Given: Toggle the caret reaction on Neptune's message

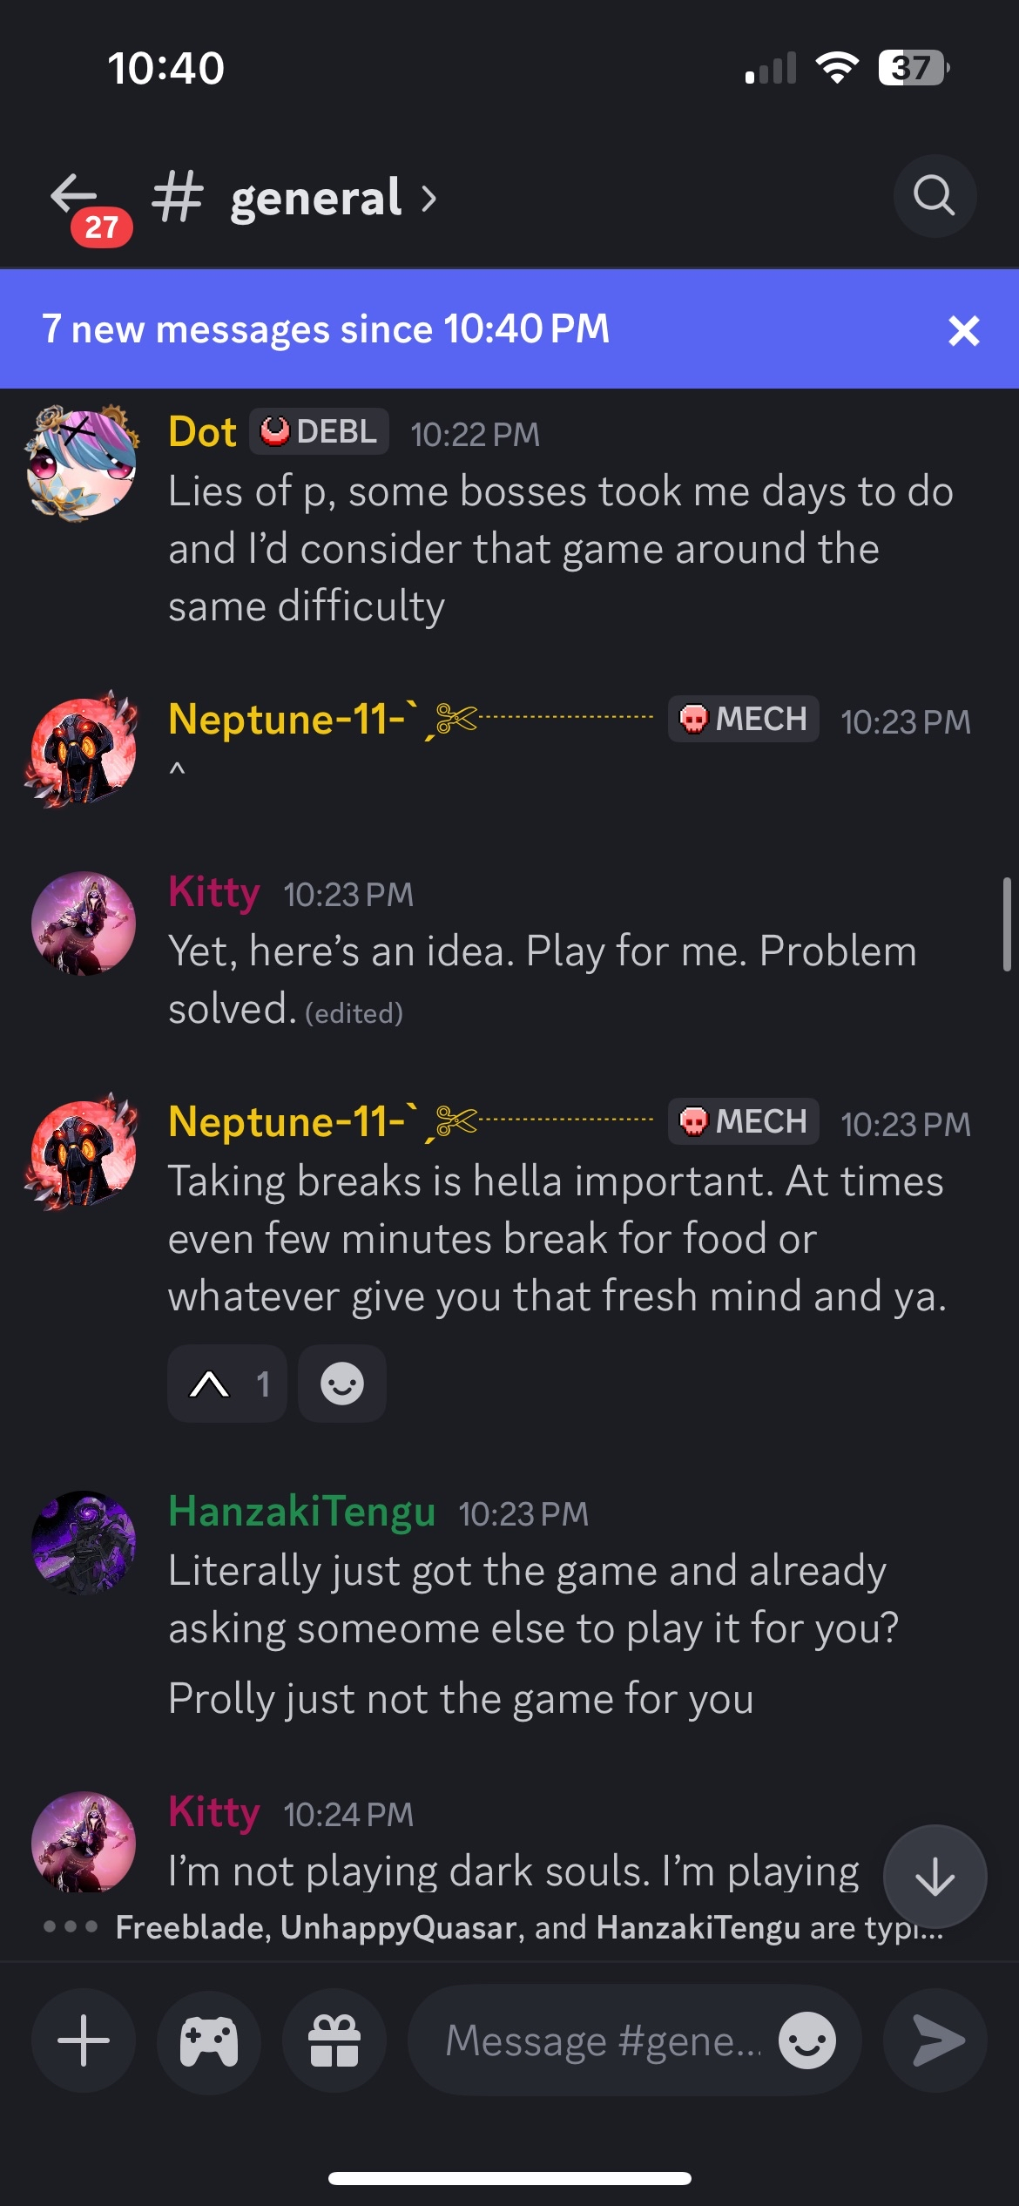Looking at the screenshot, I should coord(227,1384).
